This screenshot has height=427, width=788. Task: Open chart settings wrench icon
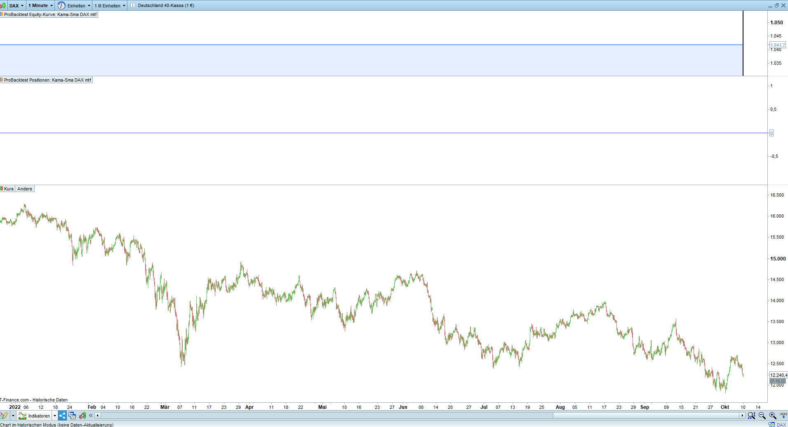(x=82, y=415)
